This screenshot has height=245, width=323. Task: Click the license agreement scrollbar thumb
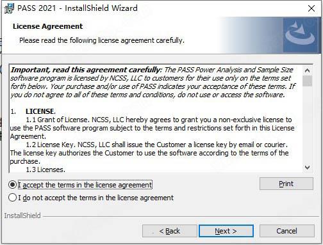point(307,81)
